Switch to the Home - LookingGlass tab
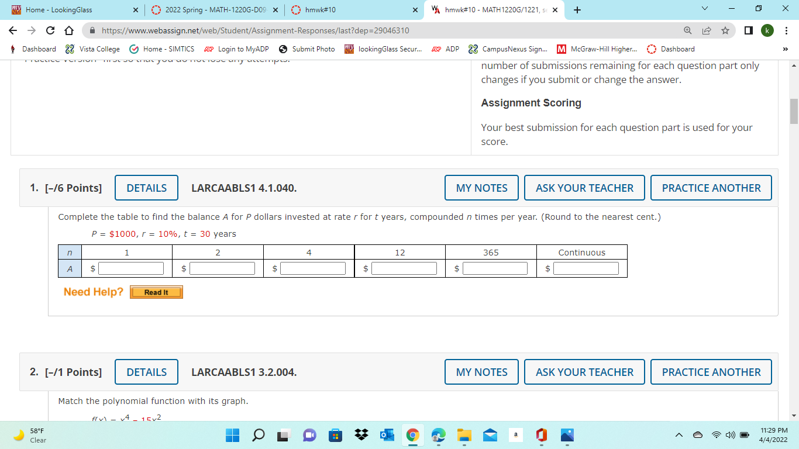This screenshot has height=449, width=799. [x=73, y=10]
